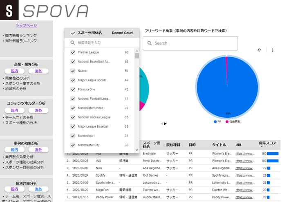
Task: Open 国内 under 個別詳細分析
Action: click(14, 189)
